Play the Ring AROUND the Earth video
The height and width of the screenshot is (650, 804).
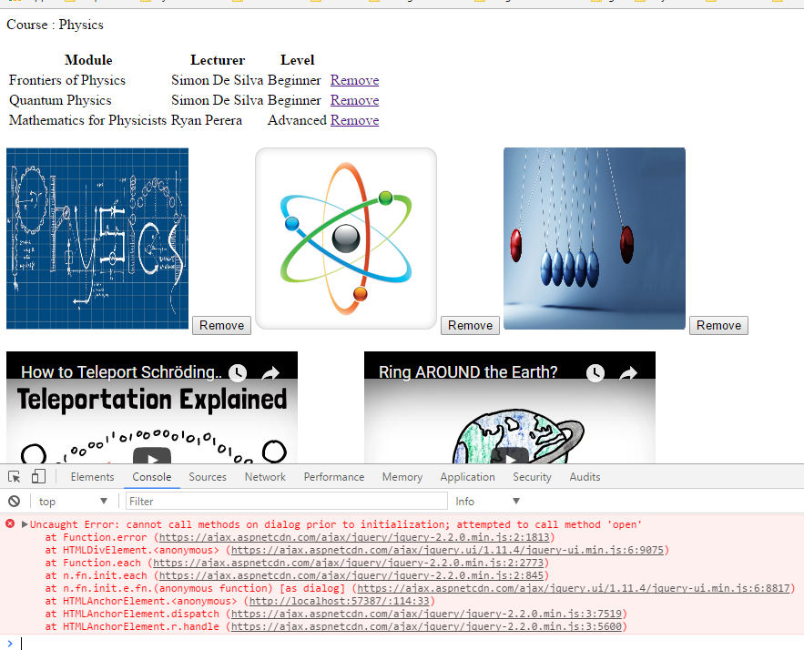tap(510, 456)
